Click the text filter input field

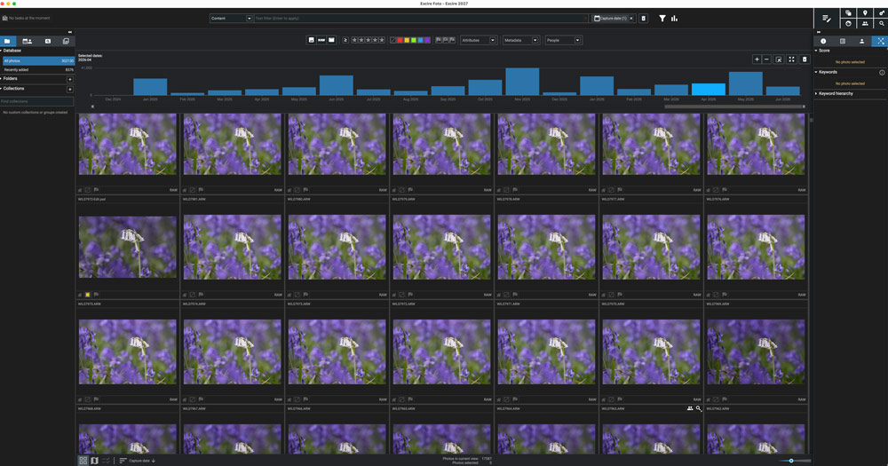pos(421,18)
